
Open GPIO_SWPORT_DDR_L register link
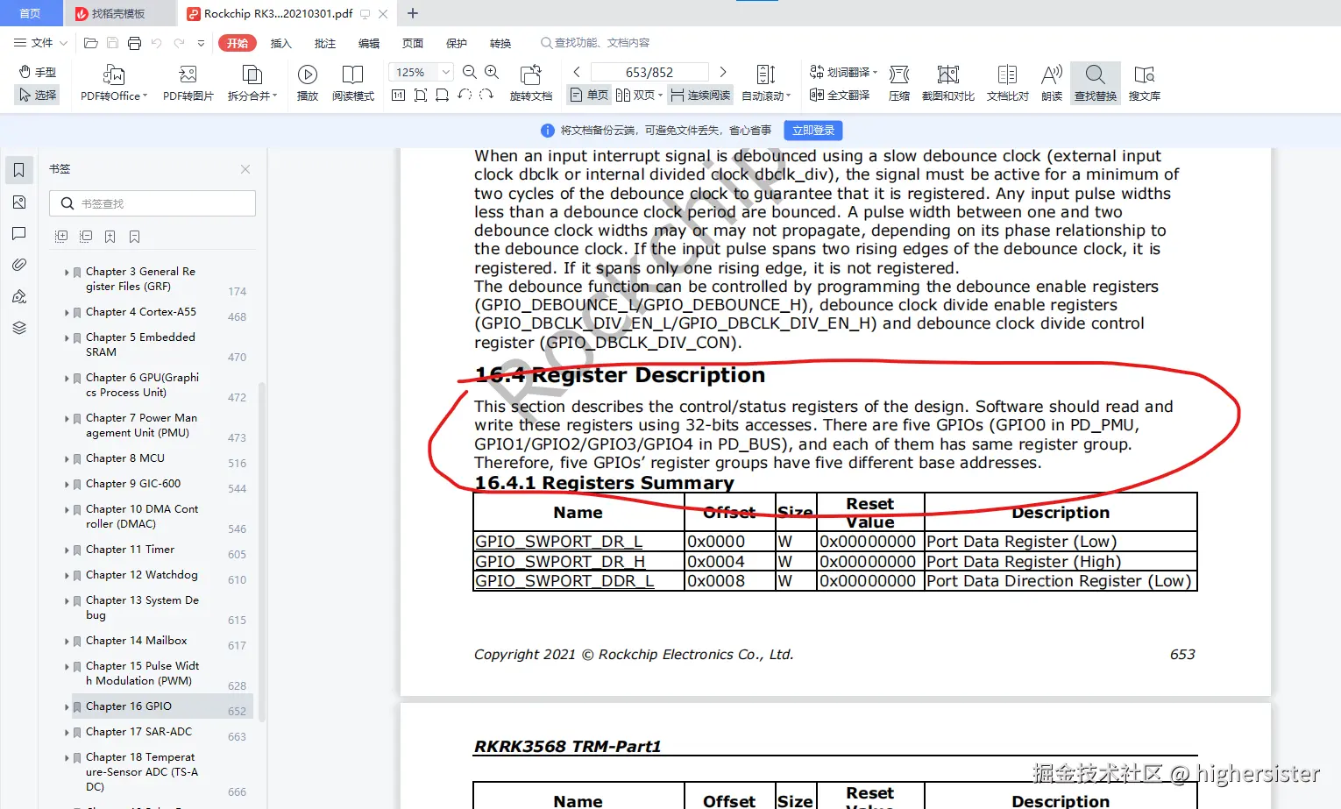point(564,581)
